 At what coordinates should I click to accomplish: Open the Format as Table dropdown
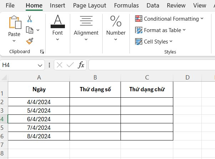point(160,30)
